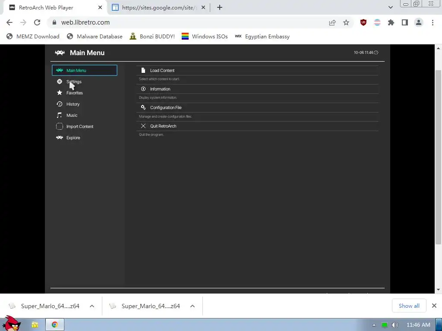Click the Settings gear icon in sidebar
This screenshot has width=442, height=331.
click(x=60, y=81)
